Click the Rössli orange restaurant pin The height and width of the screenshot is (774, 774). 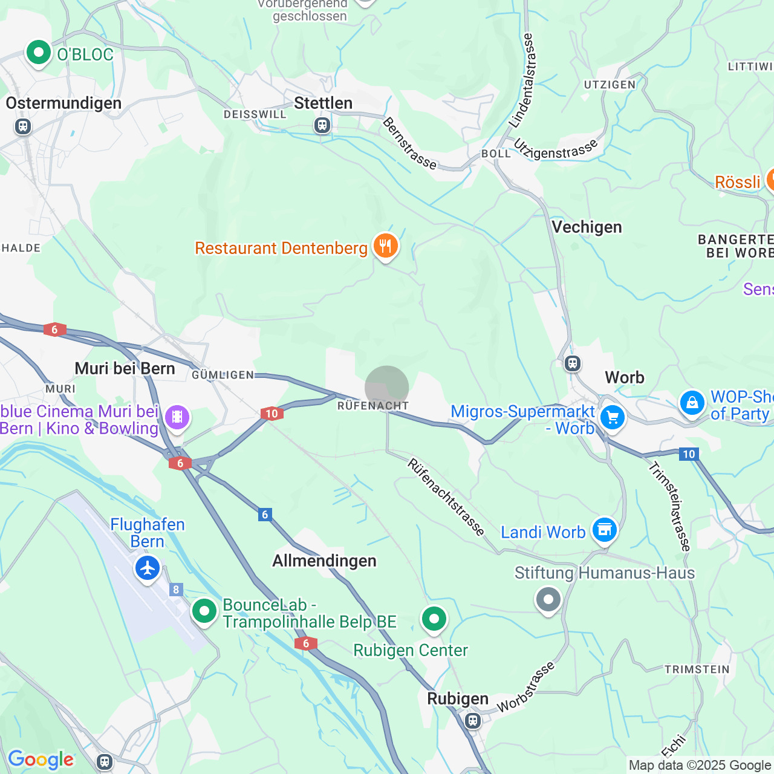770,180
